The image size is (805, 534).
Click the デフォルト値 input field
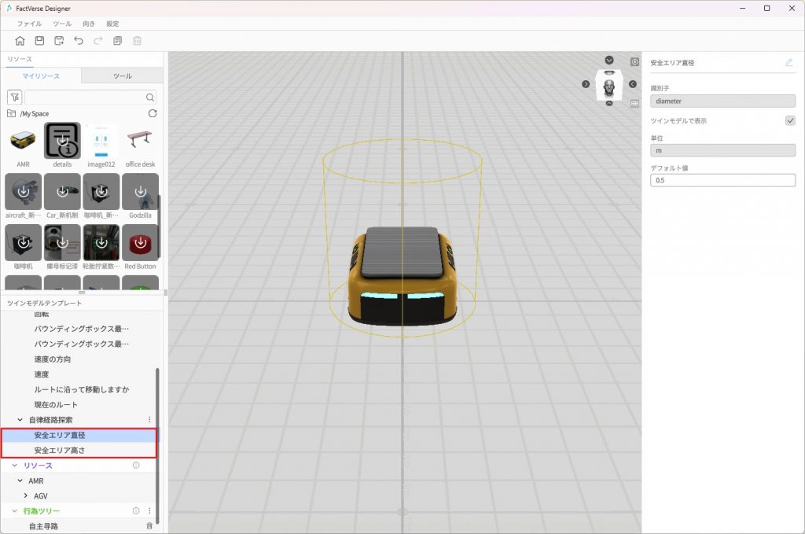click(722, 180)
